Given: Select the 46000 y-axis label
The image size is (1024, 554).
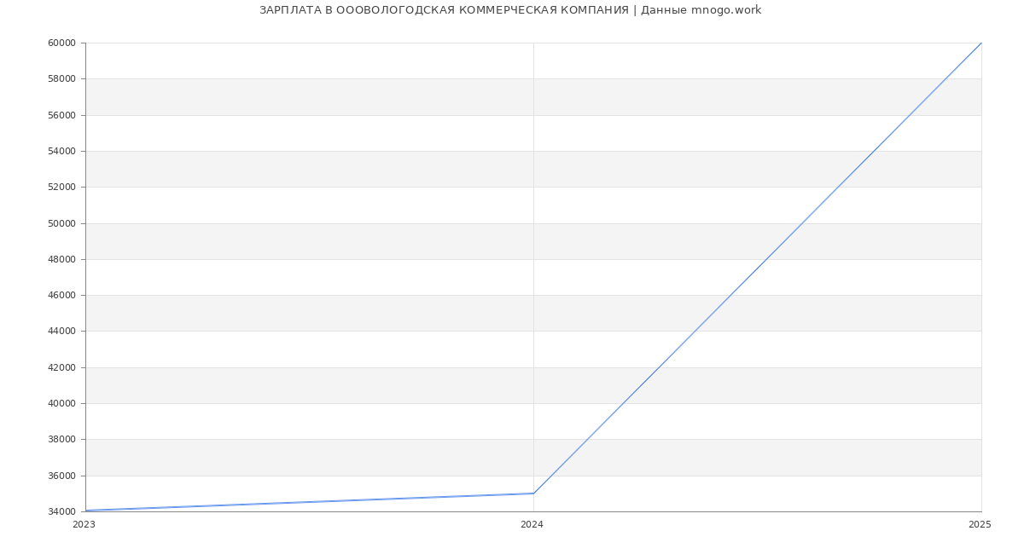Looking at the screenshot, I should pos(61,295).
